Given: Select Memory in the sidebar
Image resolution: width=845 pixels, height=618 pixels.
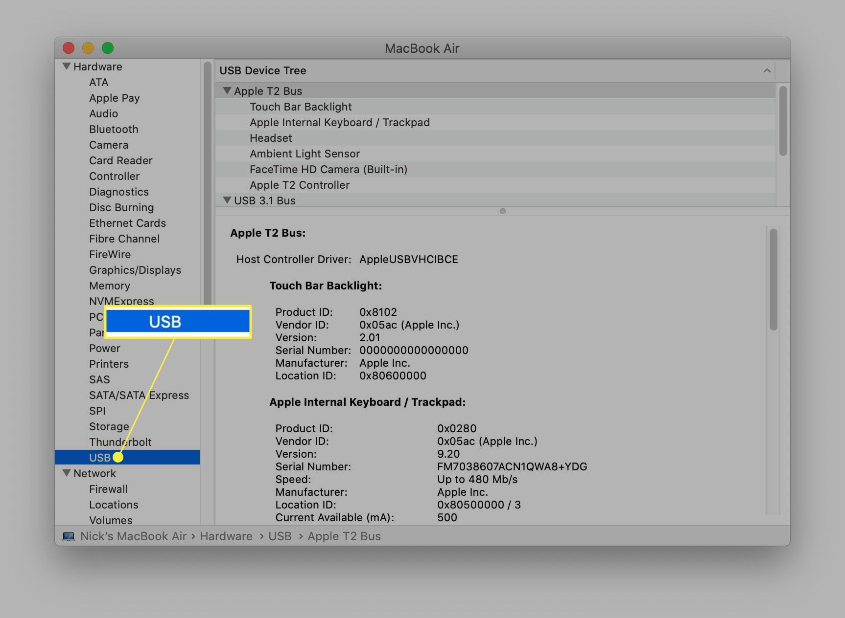Looking at the screenshot, I should (110, 286).
